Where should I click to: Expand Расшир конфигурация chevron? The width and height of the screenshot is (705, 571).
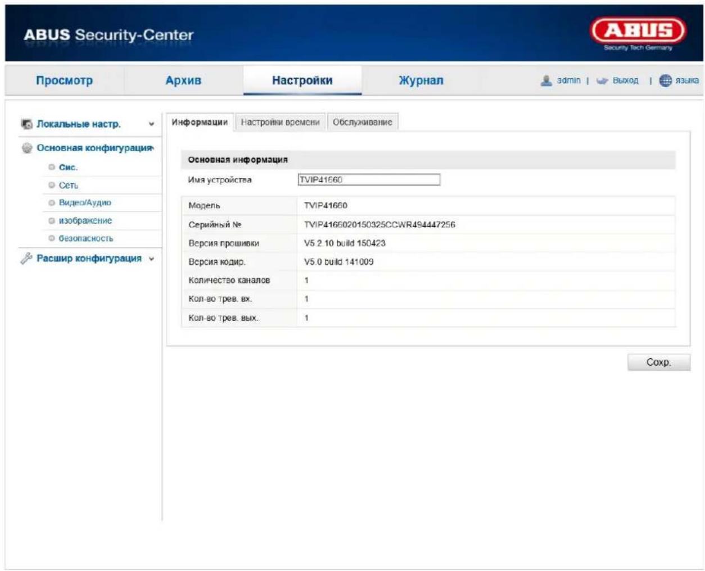point(151,259)
